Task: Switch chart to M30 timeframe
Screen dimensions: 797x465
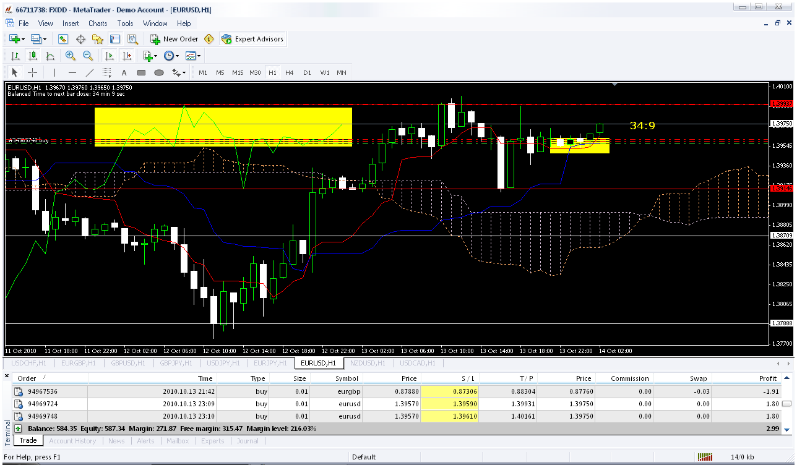Action: point(255,72)
